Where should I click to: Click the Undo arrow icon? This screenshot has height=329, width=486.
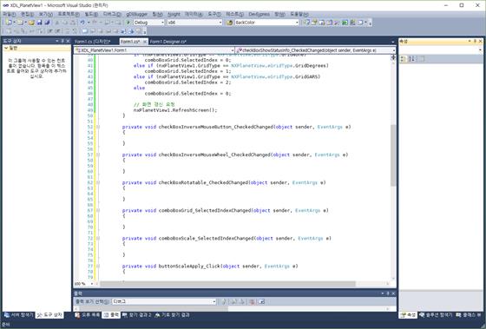coord(82,23)
